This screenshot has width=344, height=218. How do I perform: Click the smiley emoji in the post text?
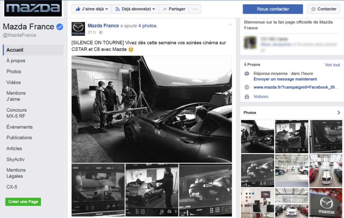coord(131,49)
